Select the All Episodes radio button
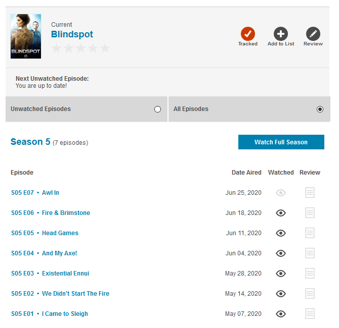Viewport: 339px width, 328px height. (320, 109)
